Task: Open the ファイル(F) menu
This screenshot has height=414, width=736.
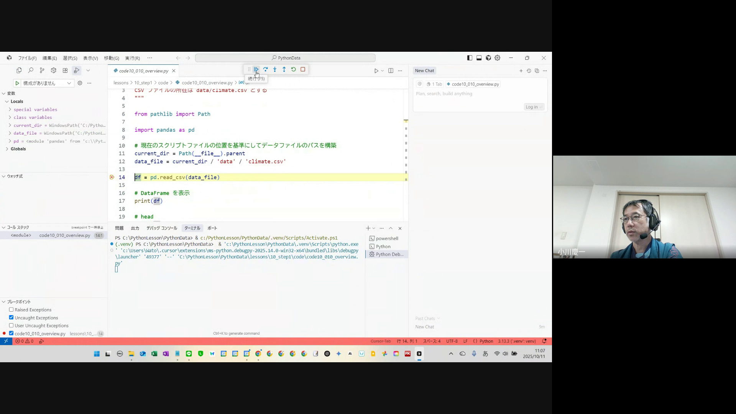Action: [x=27, y=58]
